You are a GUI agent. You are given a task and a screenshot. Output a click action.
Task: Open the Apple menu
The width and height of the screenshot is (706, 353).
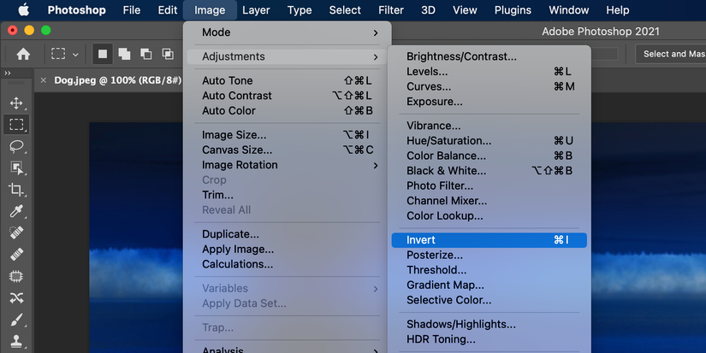pos(23,9)
